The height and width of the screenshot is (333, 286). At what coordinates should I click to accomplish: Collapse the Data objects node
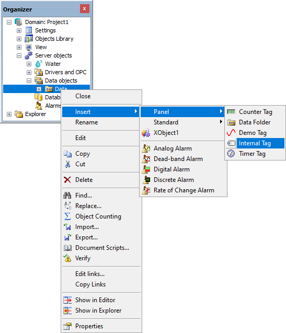point(29,81)
